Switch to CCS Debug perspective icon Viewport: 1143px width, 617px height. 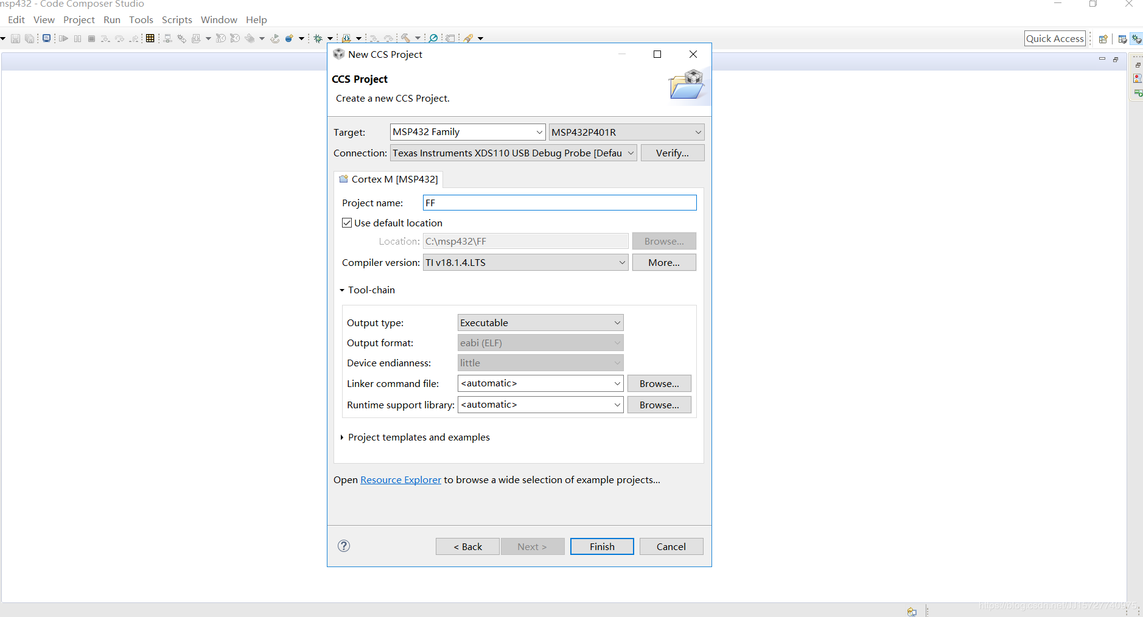(1136, 39)
